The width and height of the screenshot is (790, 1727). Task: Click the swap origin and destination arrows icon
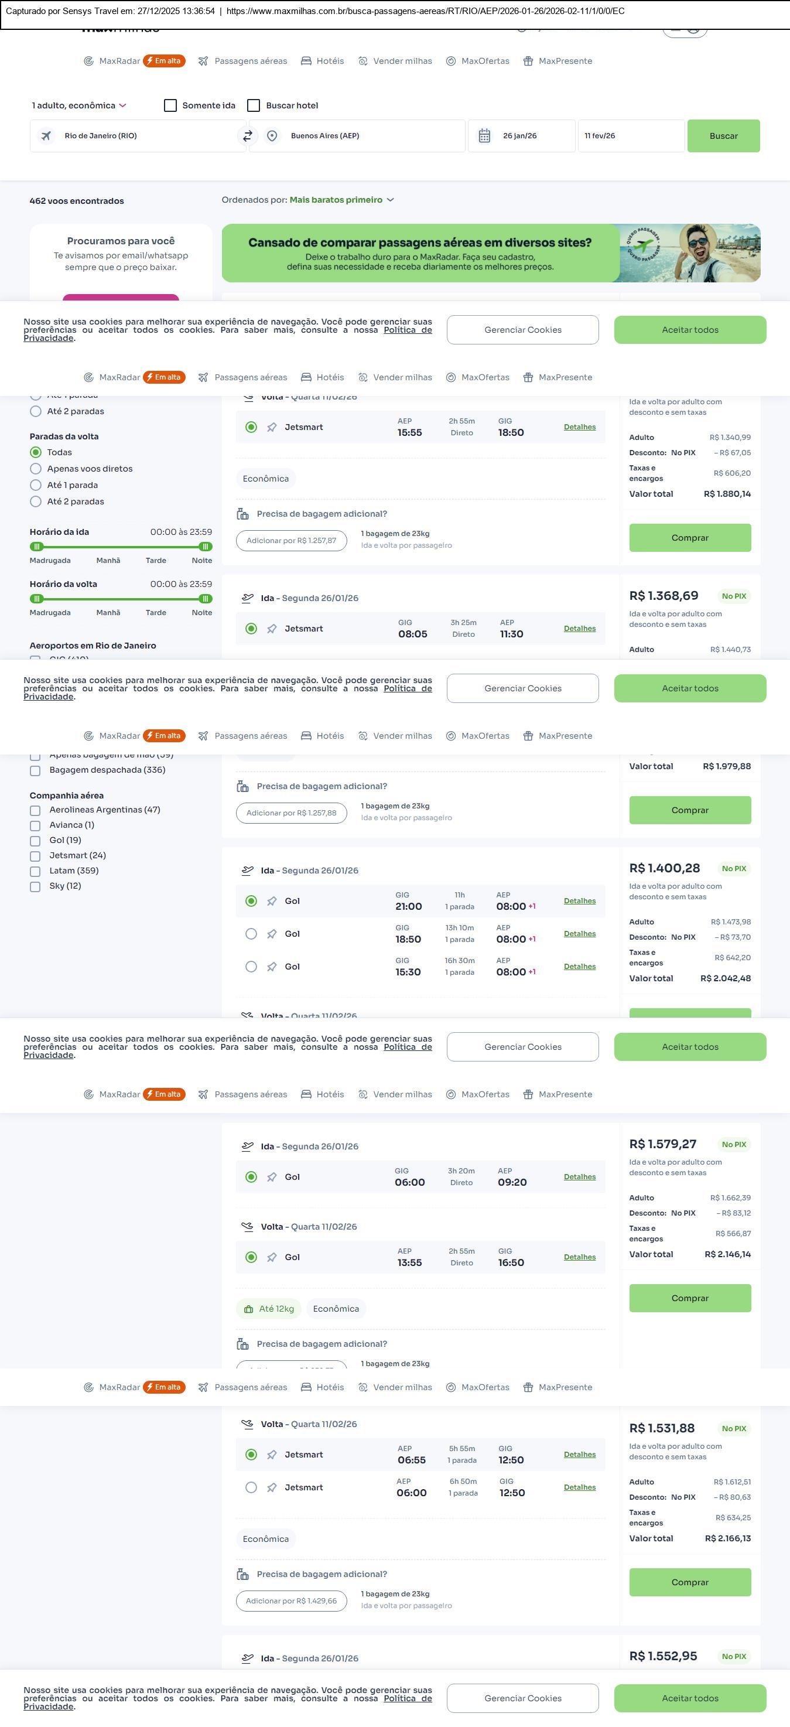(247, 136)
